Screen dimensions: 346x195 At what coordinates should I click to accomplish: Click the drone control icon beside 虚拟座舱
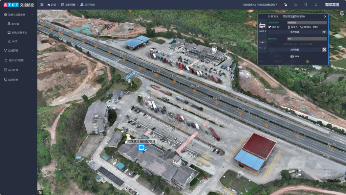coord(324,50)
